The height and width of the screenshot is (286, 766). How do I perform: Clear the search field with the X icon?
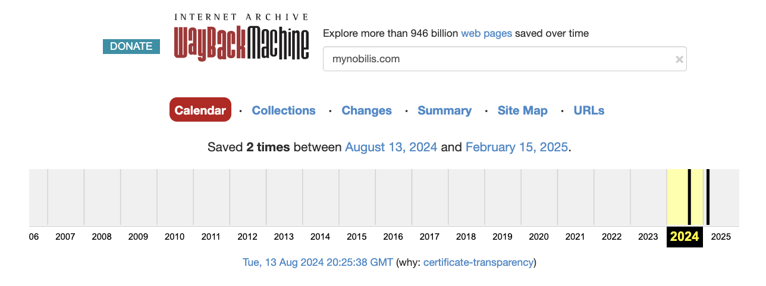(x=679, y=59)
